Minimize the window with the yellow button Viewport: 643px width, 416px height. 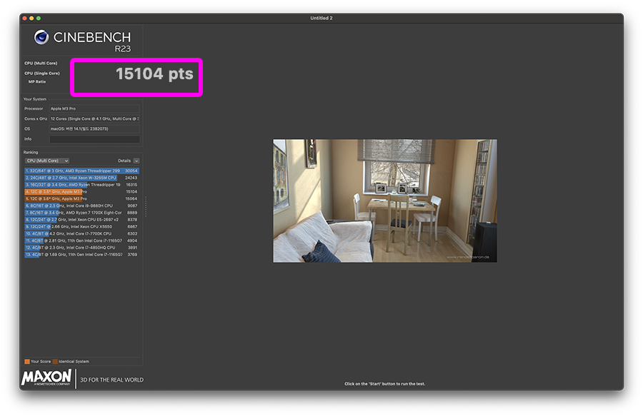click(31, 18)
